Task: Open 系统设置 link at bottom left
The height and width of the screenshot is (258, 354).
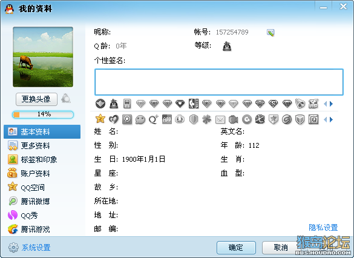Action: [x=36, y=248]
